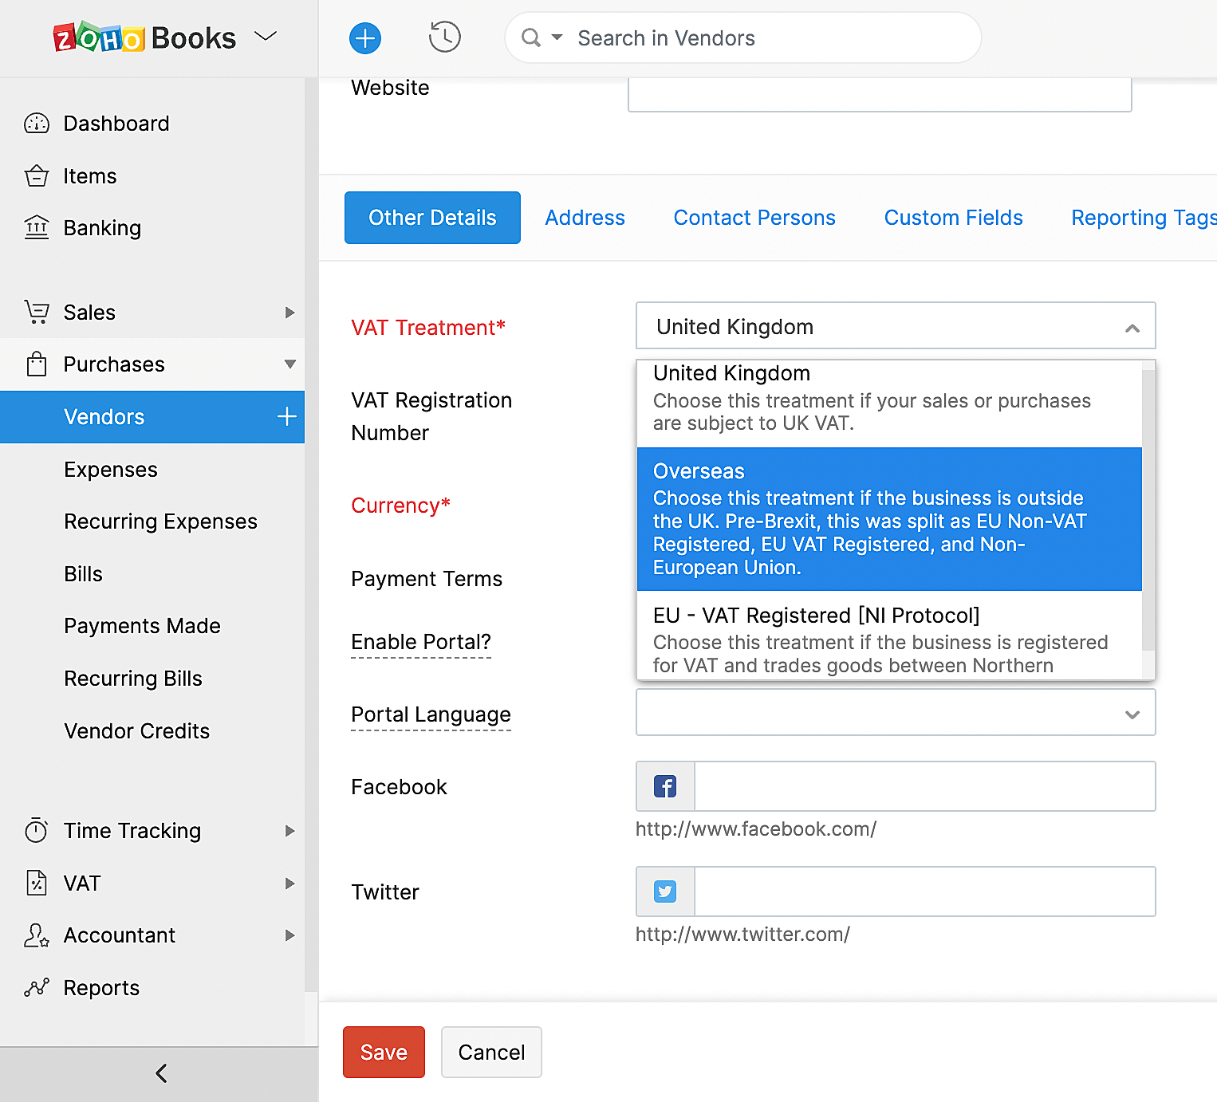This screenshot has height=1102, width=1217.
Task: Click the blue quick create plus icon
Action: pos(365,38)
